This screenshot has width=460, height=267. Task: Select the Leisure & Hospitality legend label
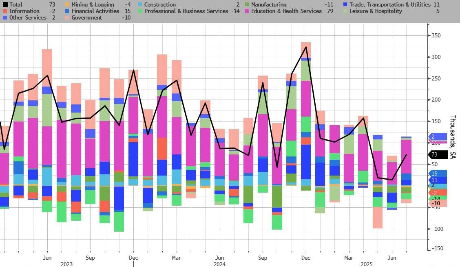click(x=376, y=11)
